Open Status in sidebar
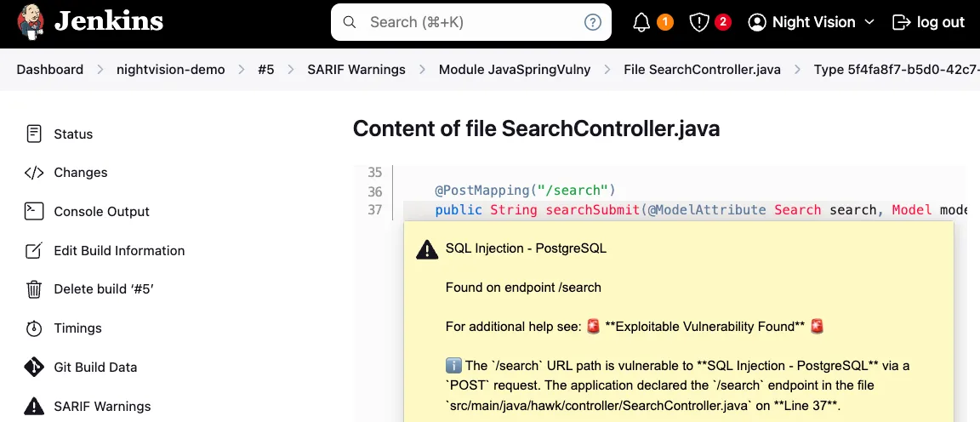The image size is (980, 422). [x=73, y=134]
